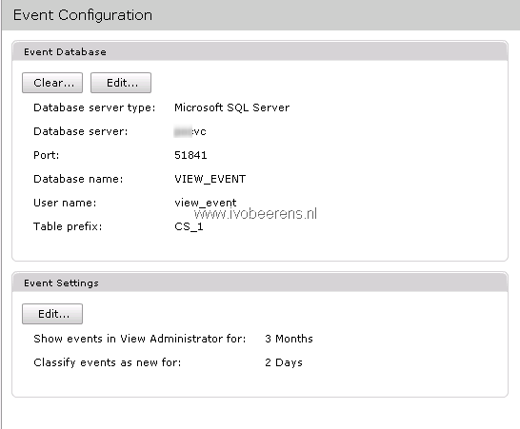Viewport: 520px width, 429px height.
Task: Select the Event Settings panel header
Action: tap(260, 283)
